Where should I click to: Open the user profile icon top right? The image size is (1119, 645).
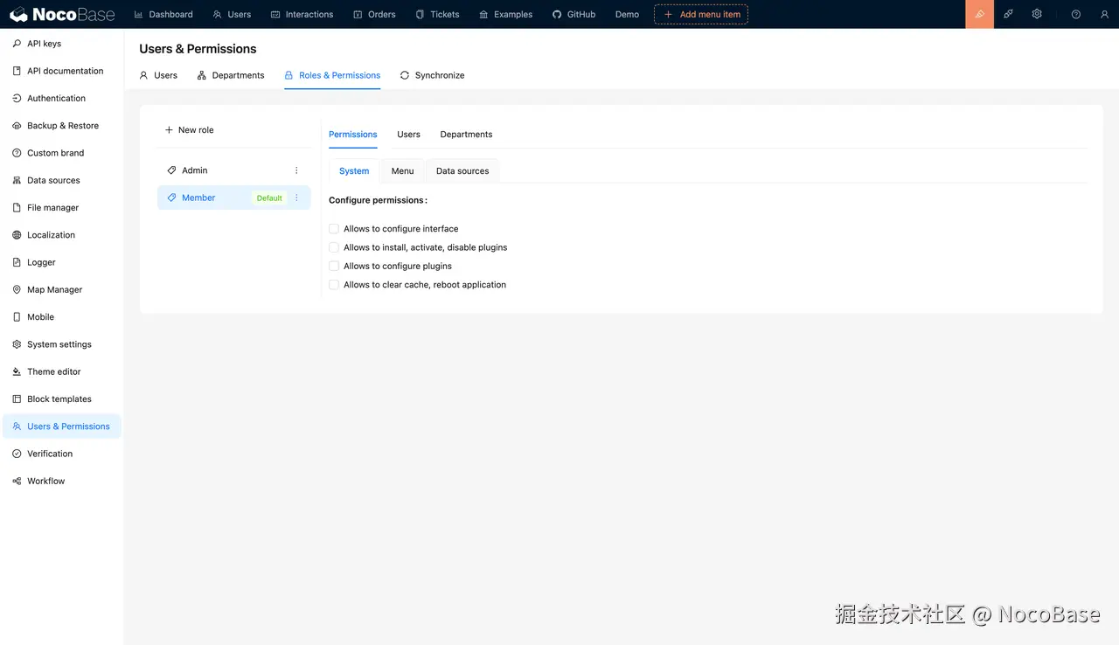point(1103,14)
